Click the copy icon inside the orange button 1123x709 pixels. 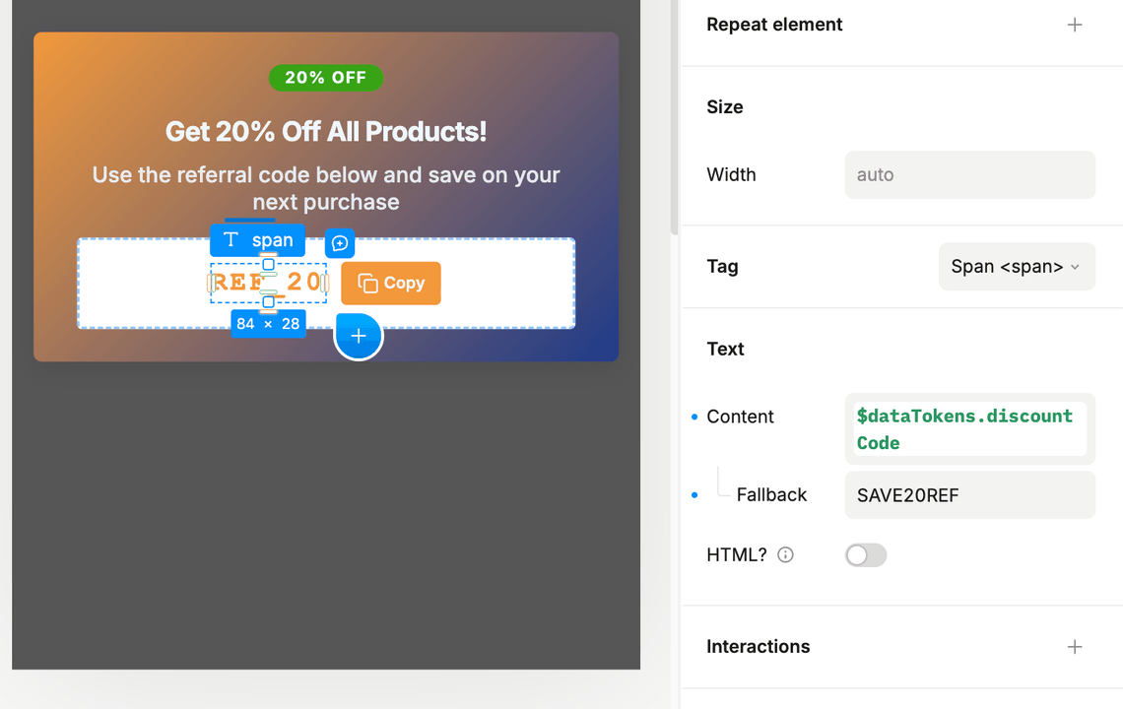tap(367, 284)
